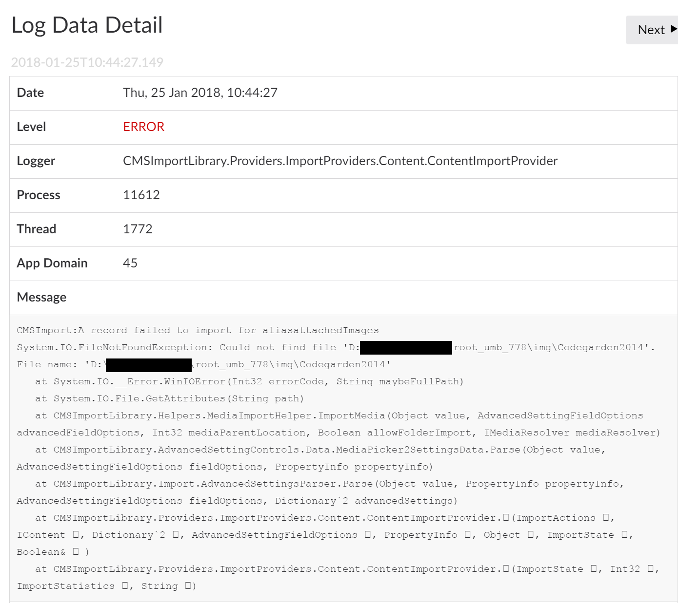Screen dimensions: 678x603
Task: Click the arrow icon beside Next
Action: pos(674,29)
